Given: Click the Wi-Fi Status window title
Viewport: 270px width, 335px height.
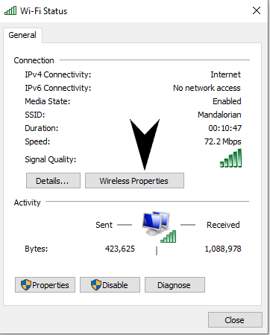Looking at the screenshot, I should click(x=43, y=11).
